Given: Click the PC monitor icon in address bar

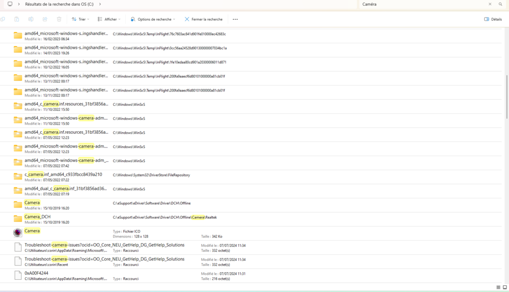Looking at the screenshot, I should (x=10, y=4).
